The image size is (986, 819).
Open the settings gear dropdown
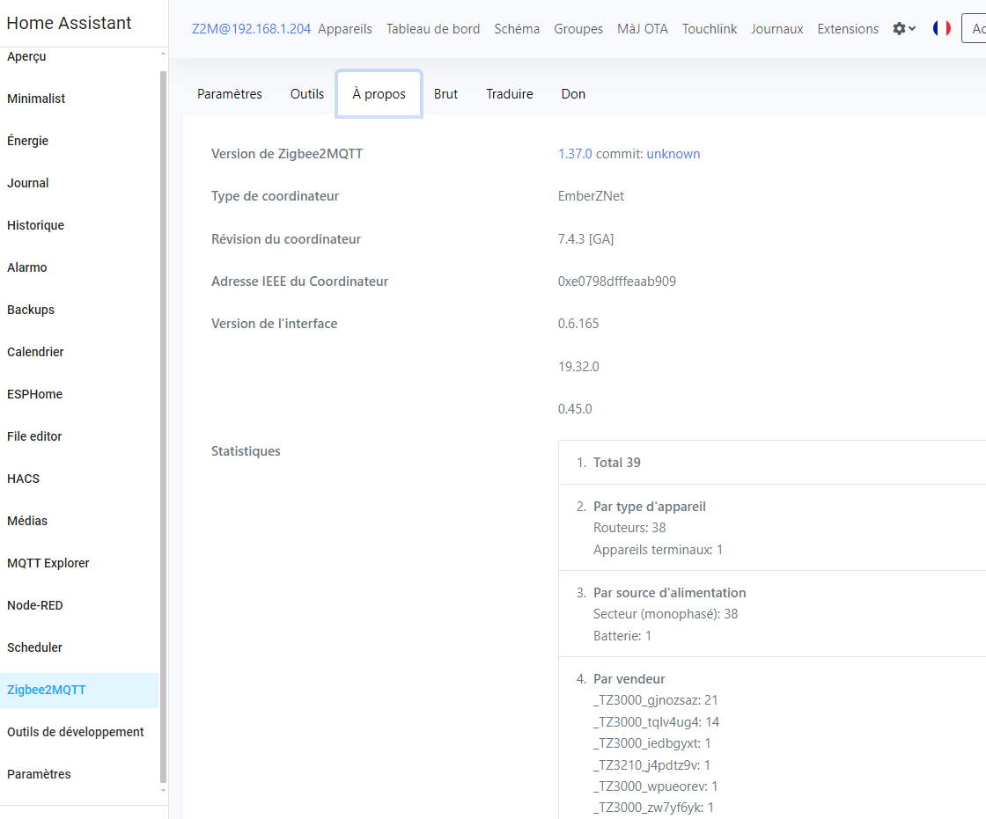point(904,29)
